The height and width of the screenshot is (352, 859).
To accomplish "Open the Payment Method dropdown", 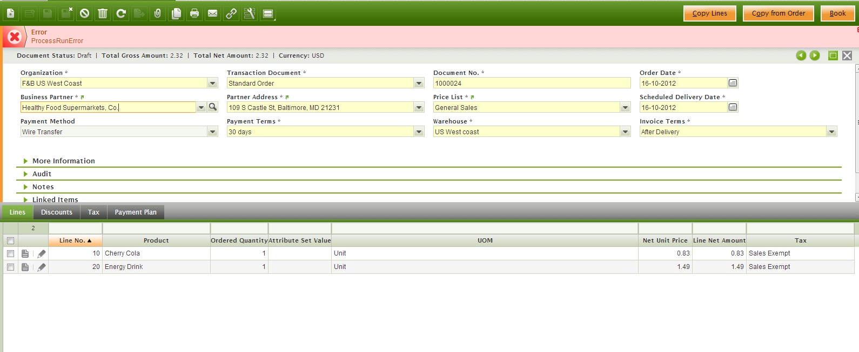I will tap(212, 132).
